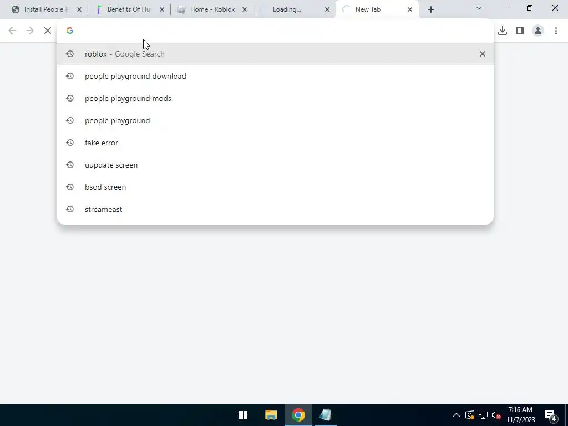
Task: Open the Chrome downloads icon
Action: click(503, 31)
